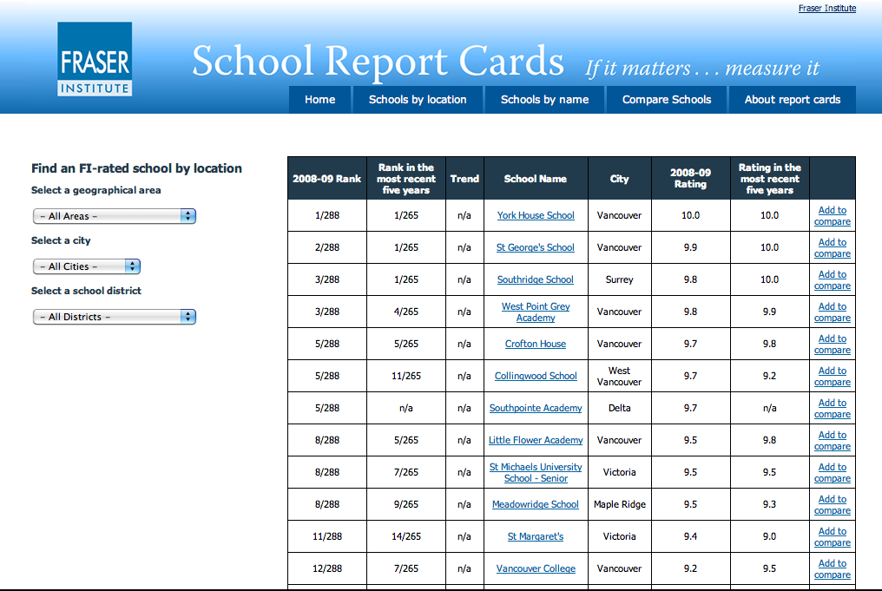Open the All Districts dropdown
This screenshot has height=591, width=882.
(114, 317)
